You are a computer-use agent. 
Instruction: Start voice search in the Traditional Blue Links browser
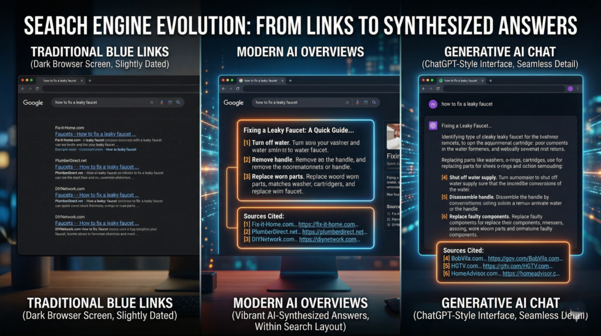click(x=162, y=102)
